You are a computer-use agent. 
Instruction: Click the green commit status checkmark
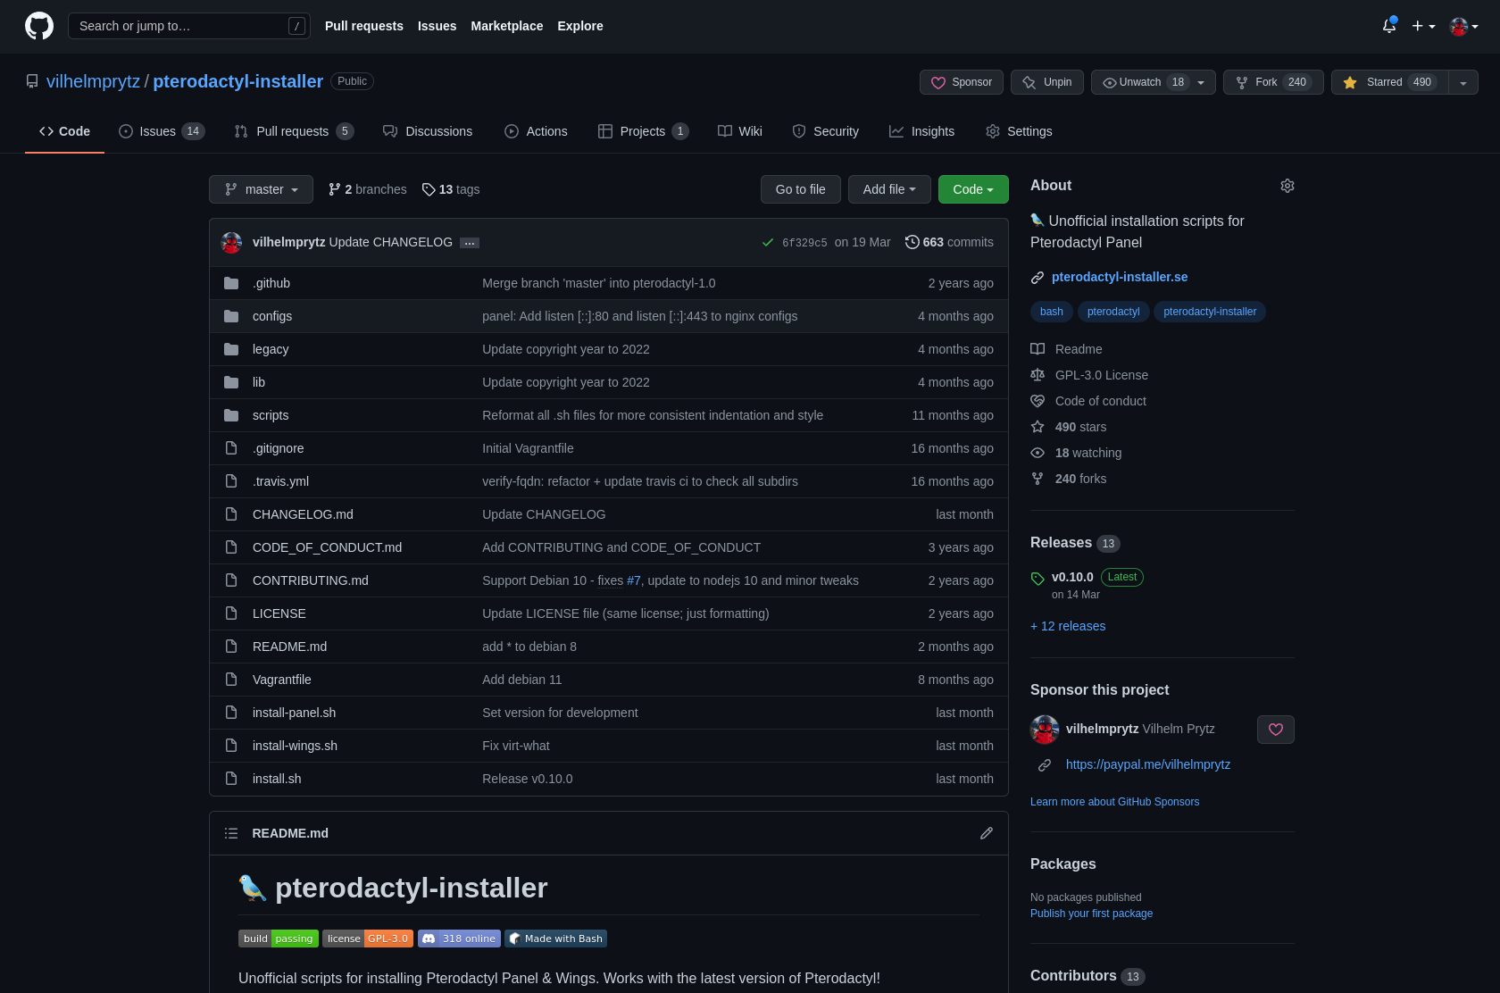coord(768,242)
